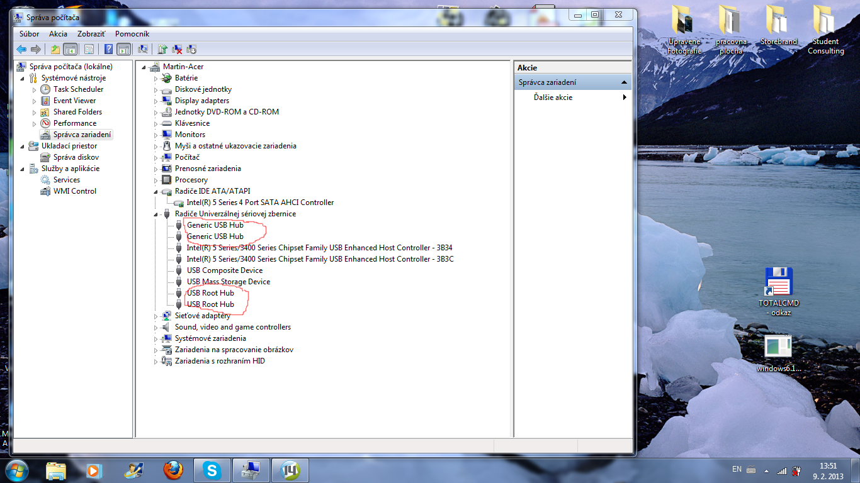Click Zariadenia s rozhraním HID icon
The image size is (860, 483).
click(x=167, y=361)
